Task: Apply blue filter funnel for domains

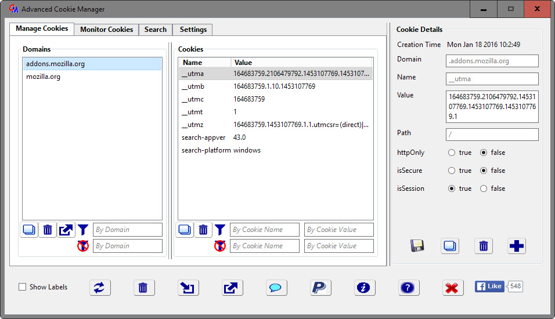Action: [x=83, y=230]
